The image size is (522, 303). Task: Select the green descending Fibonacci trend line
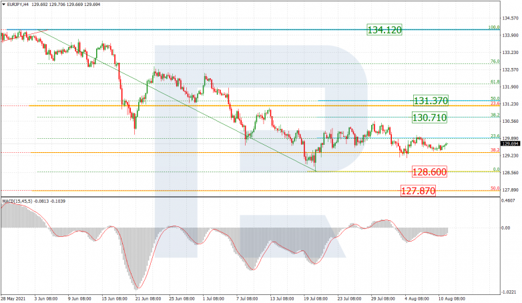click(178, 101)
